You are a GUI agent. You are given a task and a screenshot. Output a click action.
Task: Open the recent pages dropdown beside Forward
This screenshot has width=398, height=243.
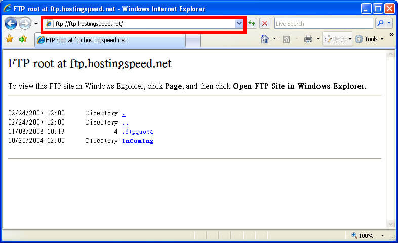pyautogui.click(x=36, y=24)
